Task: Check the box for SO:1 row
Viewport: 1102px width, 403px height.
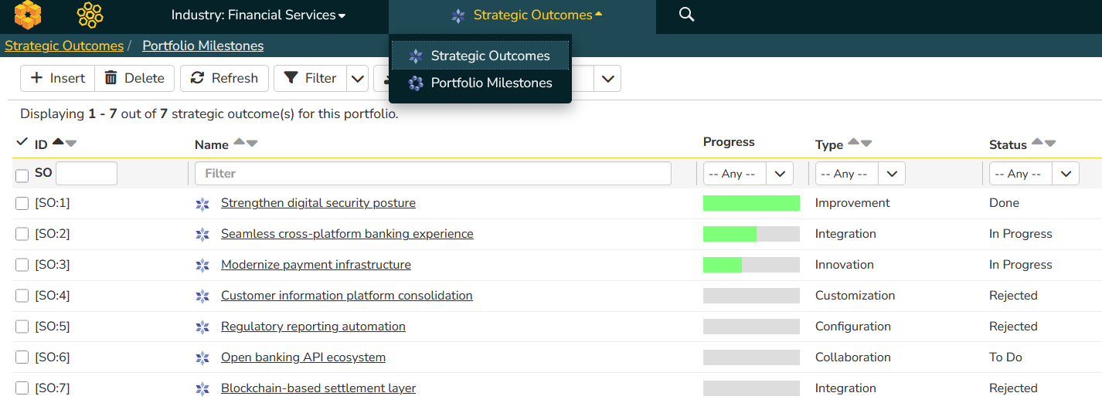Action: coord(22,203)
